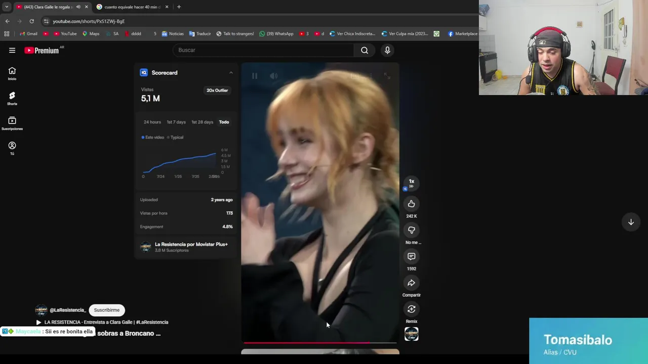Image resolution: width=648 pixels, height=364 pixels.
Task: Open the Traducir bookmark
Action: (x=199, y=34)
